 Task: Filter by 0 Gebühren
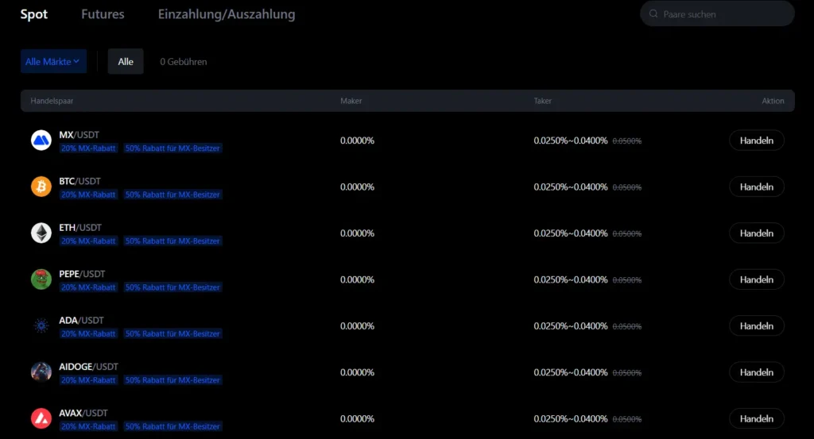pyautogui.click(x=183, y=61)
